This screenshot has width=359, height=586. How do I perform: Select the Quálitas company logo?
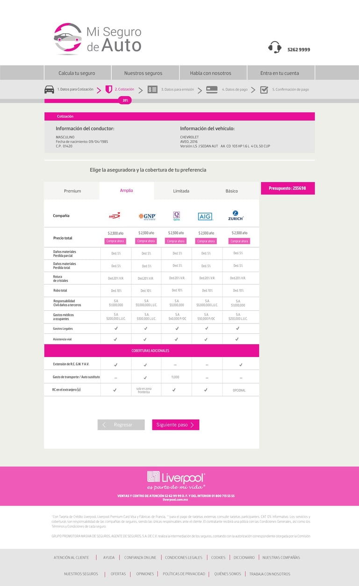click(x=176, y=216)
